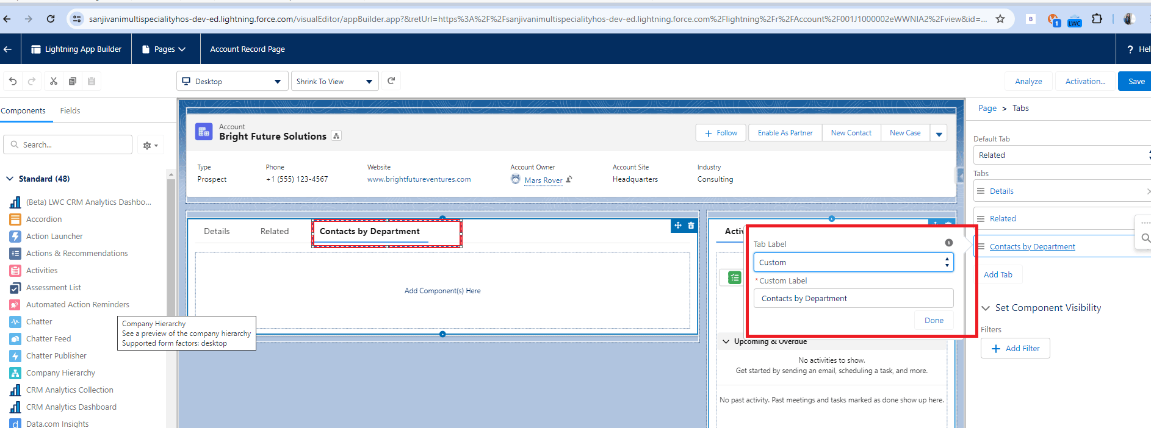The height and width of the screenshot is (428, 1151).
Task: Select the Assessment List component icon
Action: pyautogui.click(x=15, y=287)
